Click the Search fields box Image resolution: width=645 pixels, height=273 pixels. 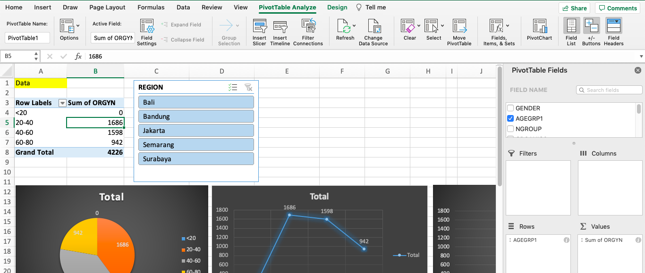(x=609, y=90)
